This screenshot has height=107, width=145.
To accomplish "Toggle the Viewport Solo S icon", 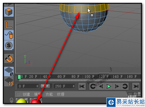I will 9,45.
